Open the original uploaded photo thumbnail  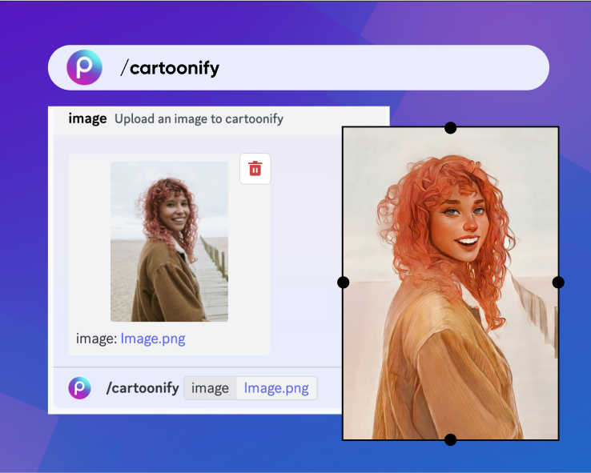(169, 241)
